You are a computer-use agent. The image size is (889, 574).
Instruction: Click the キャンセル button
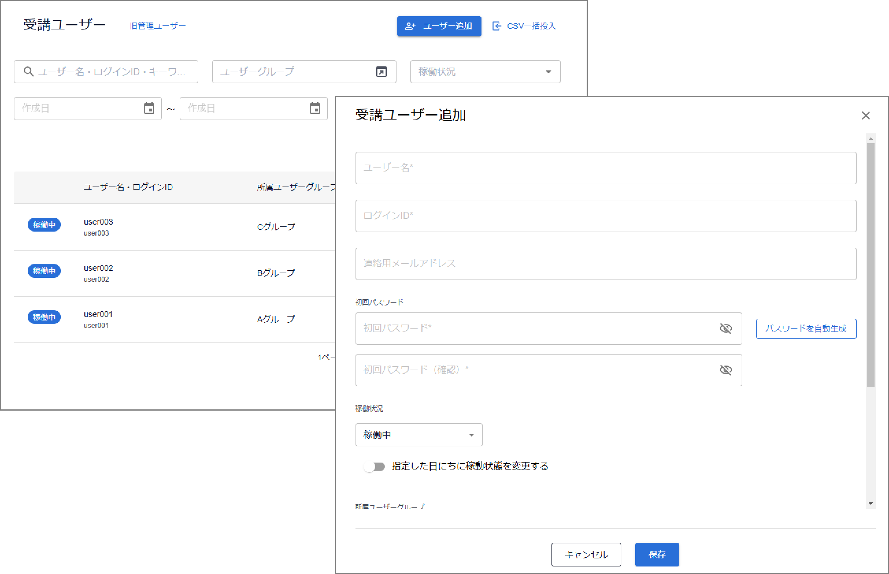coord(586,555)
